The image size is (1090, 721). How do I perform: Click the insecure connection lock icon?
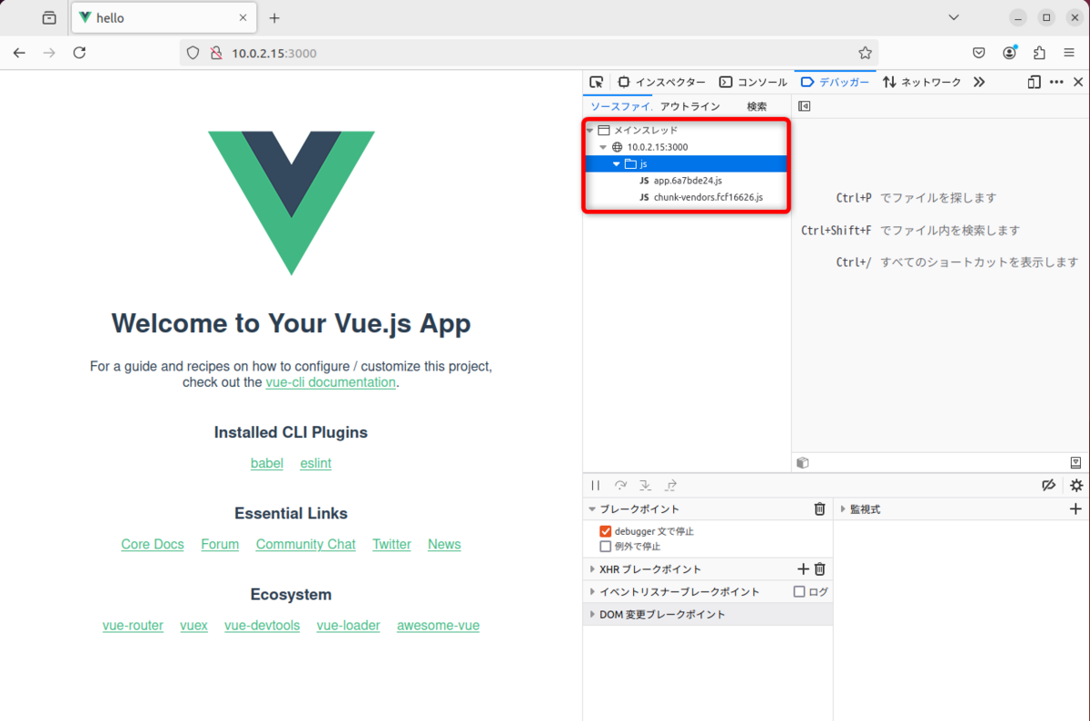[x=215, y=53]
